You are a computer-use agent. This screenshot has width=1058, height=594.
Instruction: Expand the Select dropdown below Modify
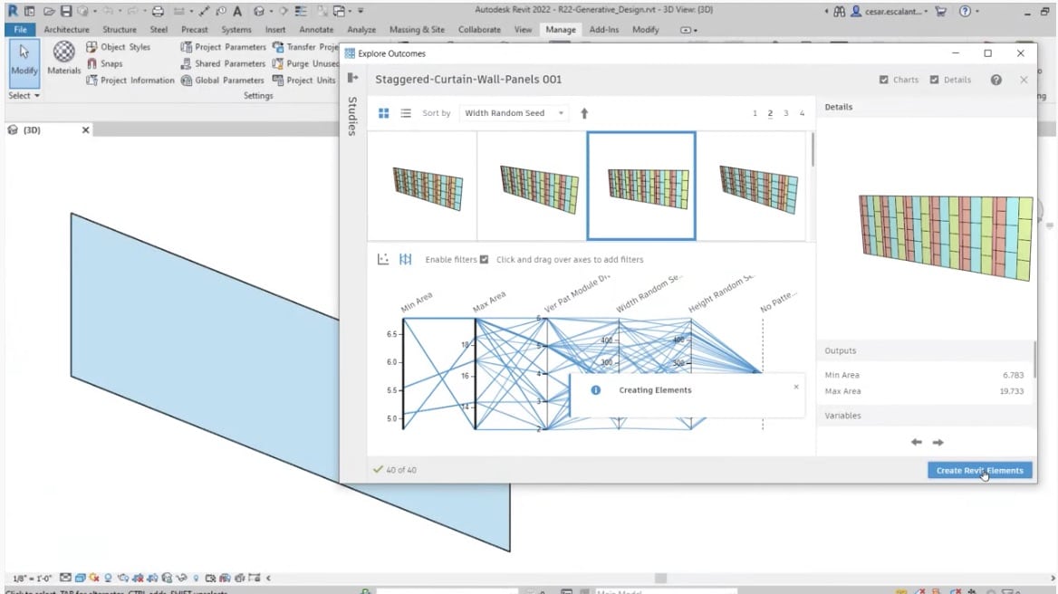[23, 96]
